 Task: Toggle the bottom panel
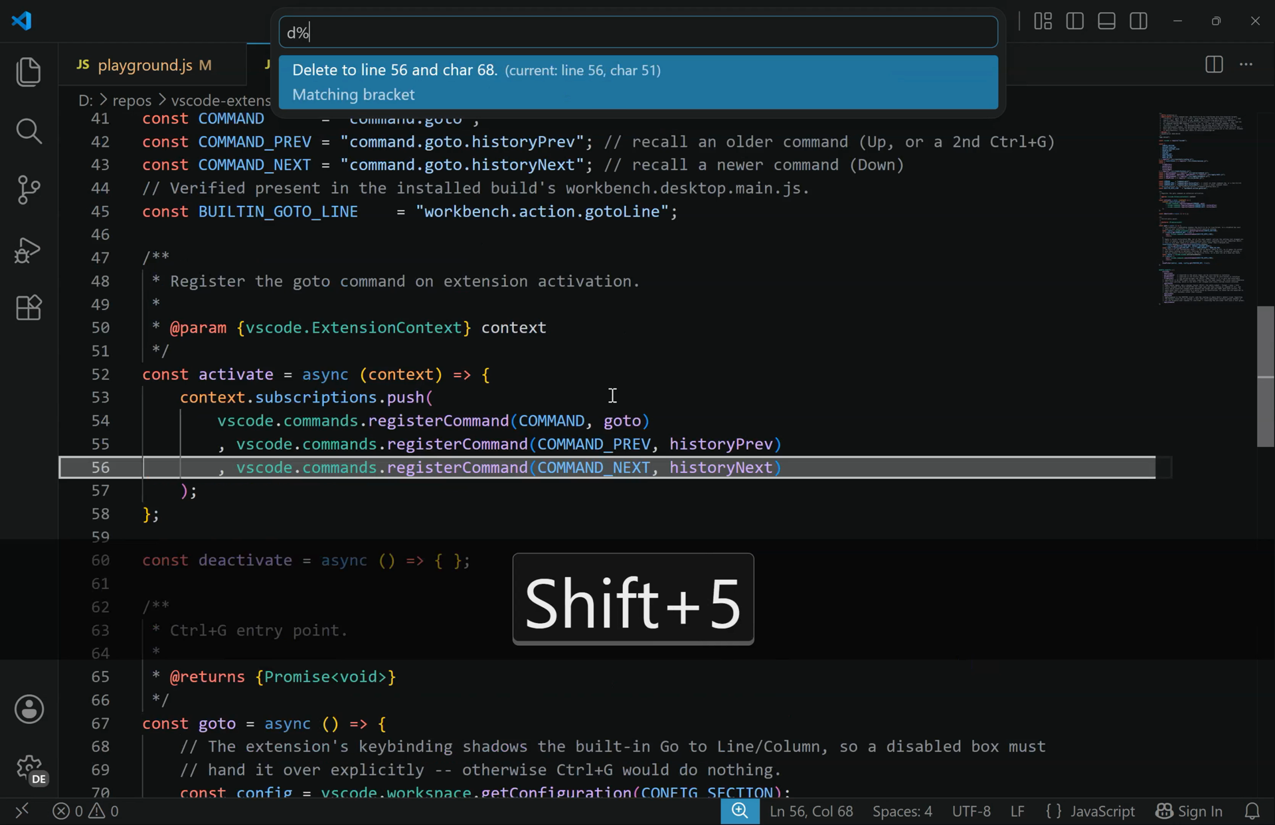(1107, 21)
